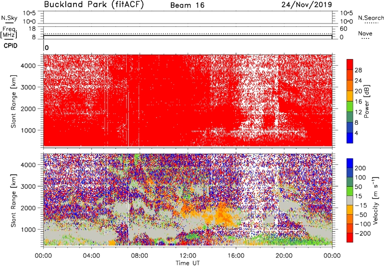Screen dimensions: 384x266
Task: Pick Velocity colorbar segment between 100 and 200
Action: click(350, 173)
